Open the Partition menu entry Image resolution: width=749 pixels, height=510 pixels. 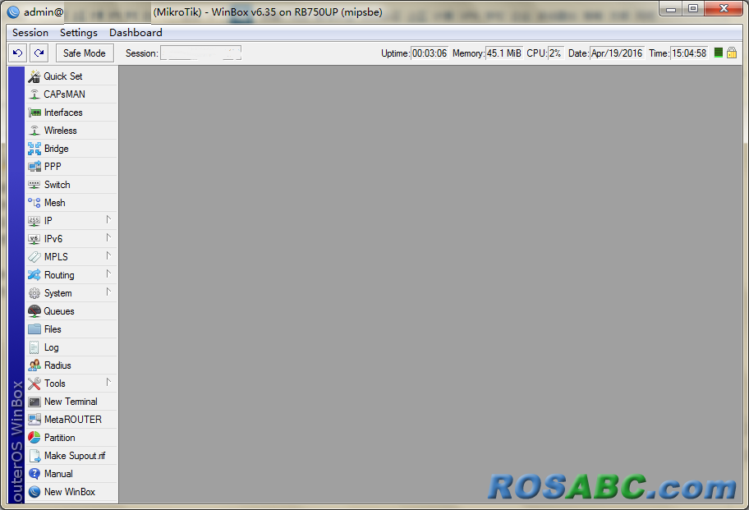[x=71, y=438]
